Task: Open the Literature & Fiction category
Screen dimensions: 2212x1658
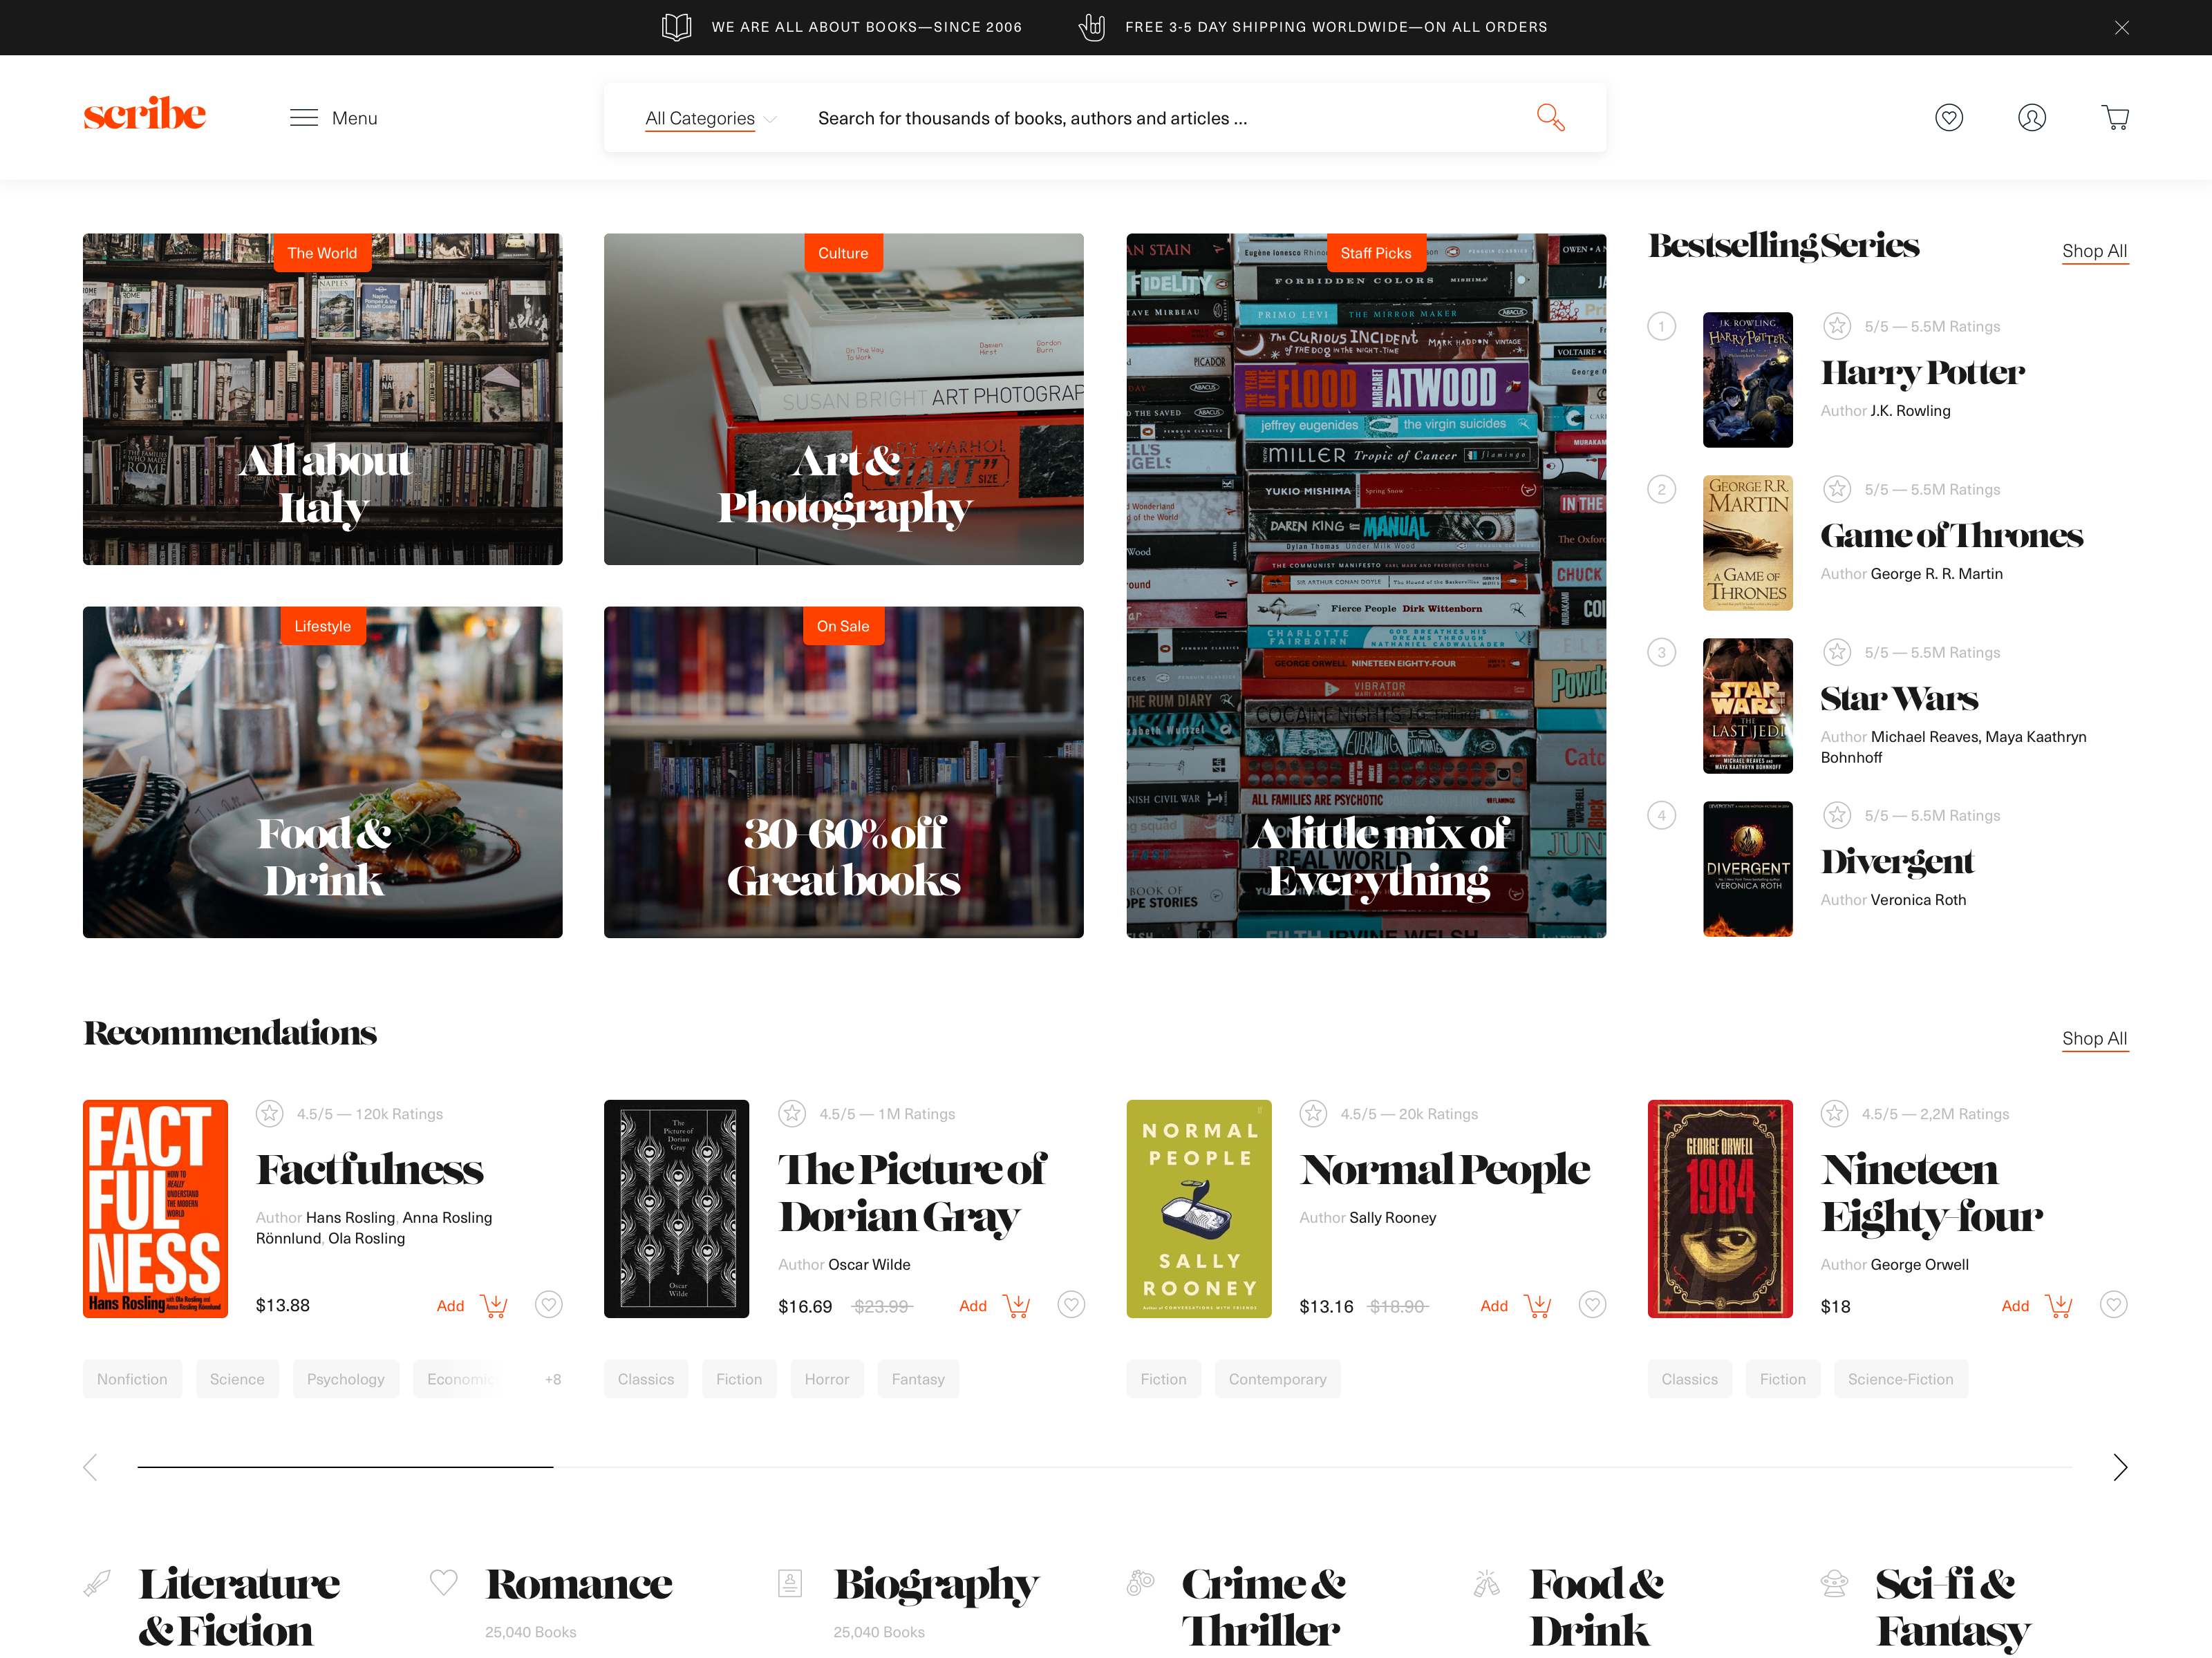Action: point(238,1607)
